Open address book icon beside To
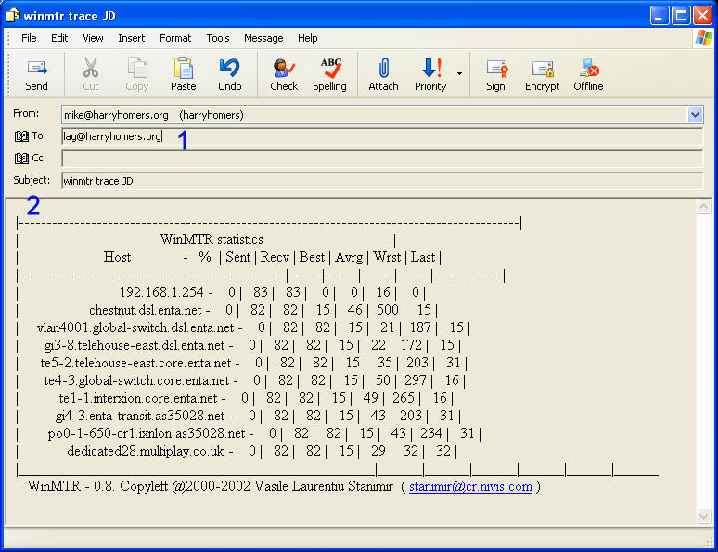The image size is (718, 552). (x=21, y=136)
